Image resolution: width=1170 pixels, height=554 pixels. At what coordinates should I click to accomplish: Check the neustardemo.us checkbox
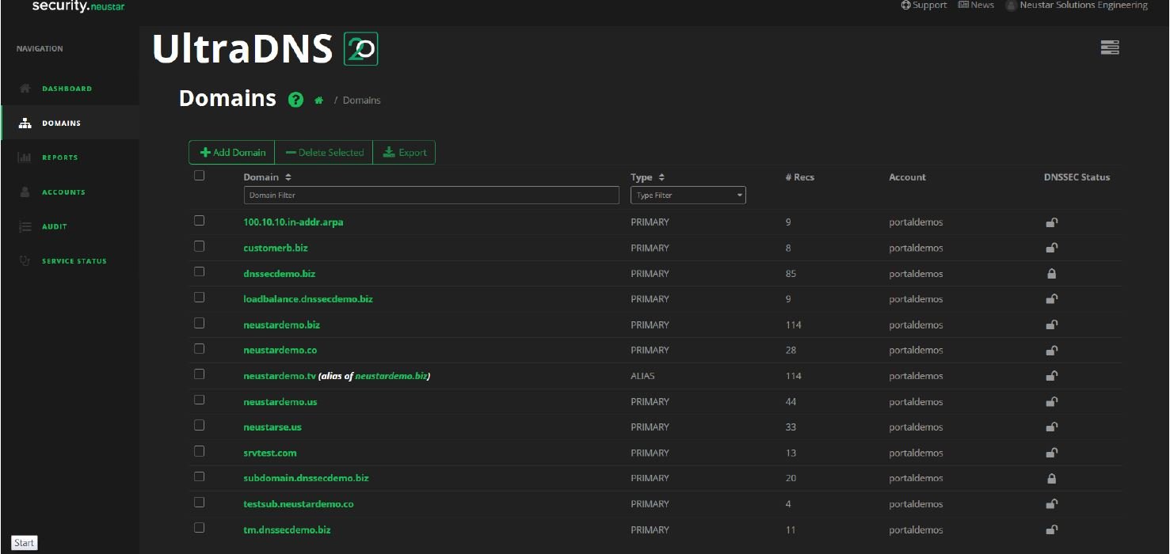pos(200,400)
